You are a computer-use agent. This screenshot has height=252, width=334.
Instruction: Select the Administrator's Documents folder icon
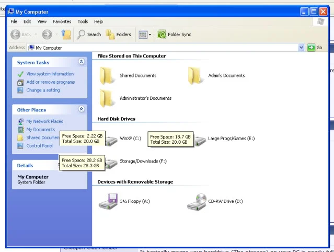pos(107,98)
